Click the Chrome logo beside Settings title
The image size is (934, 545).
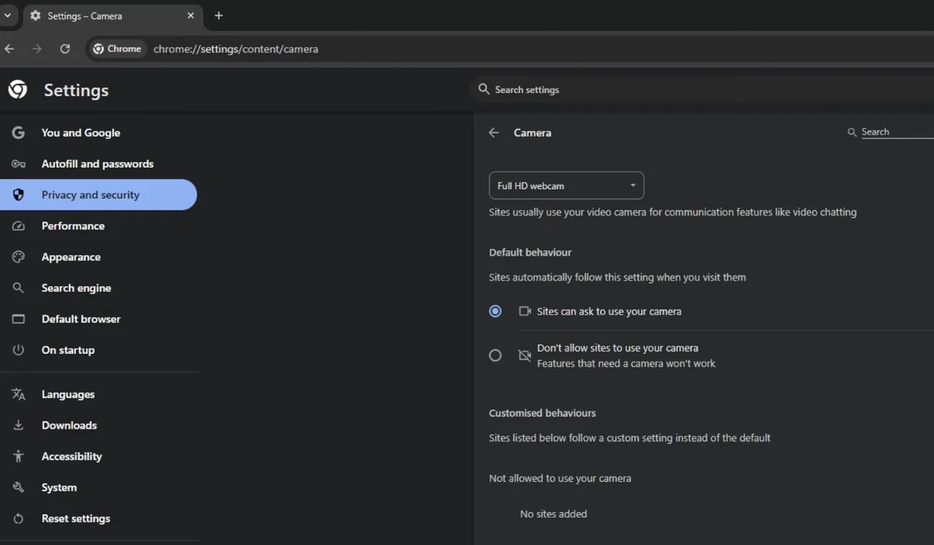coord(18,90)
